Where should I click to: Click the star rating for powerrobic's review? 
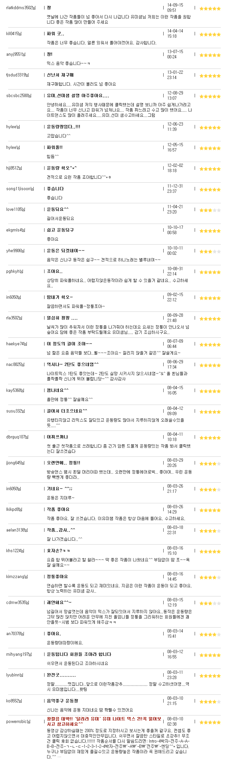[x=210, y=722]
